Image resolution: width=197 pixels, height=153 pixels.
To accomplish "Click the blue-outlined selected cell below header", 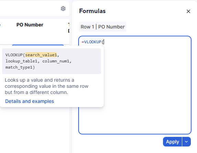I will pyautogui.click(x=38, y=45).
